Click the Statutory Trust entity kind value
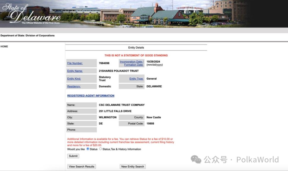This screenshot has height=171, width=288. click(105, 79)
